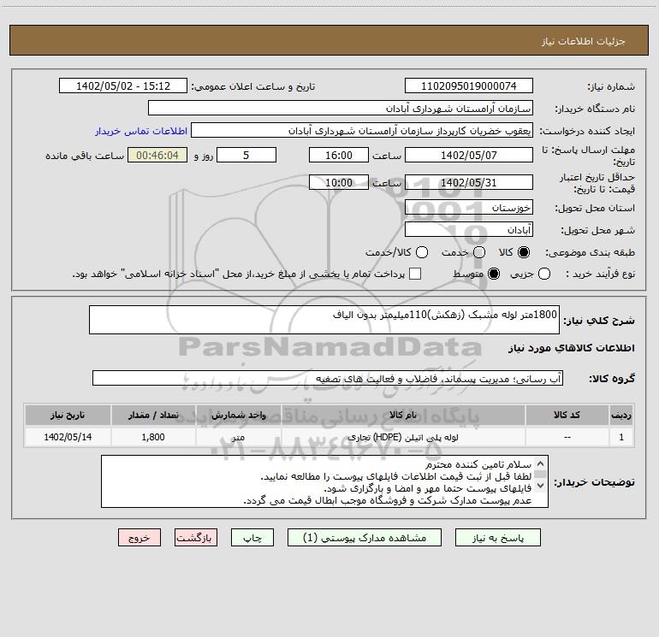Click the buyer notes text سلام تامین کننده محترم
Image resolution: width=659 pixels, height=637 pixels.
click(478, 465)
